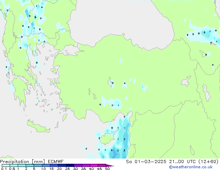
Task: Click the above-50 mm arrow tip of legend
Action: pyautogui.click(x=110, y=165)
